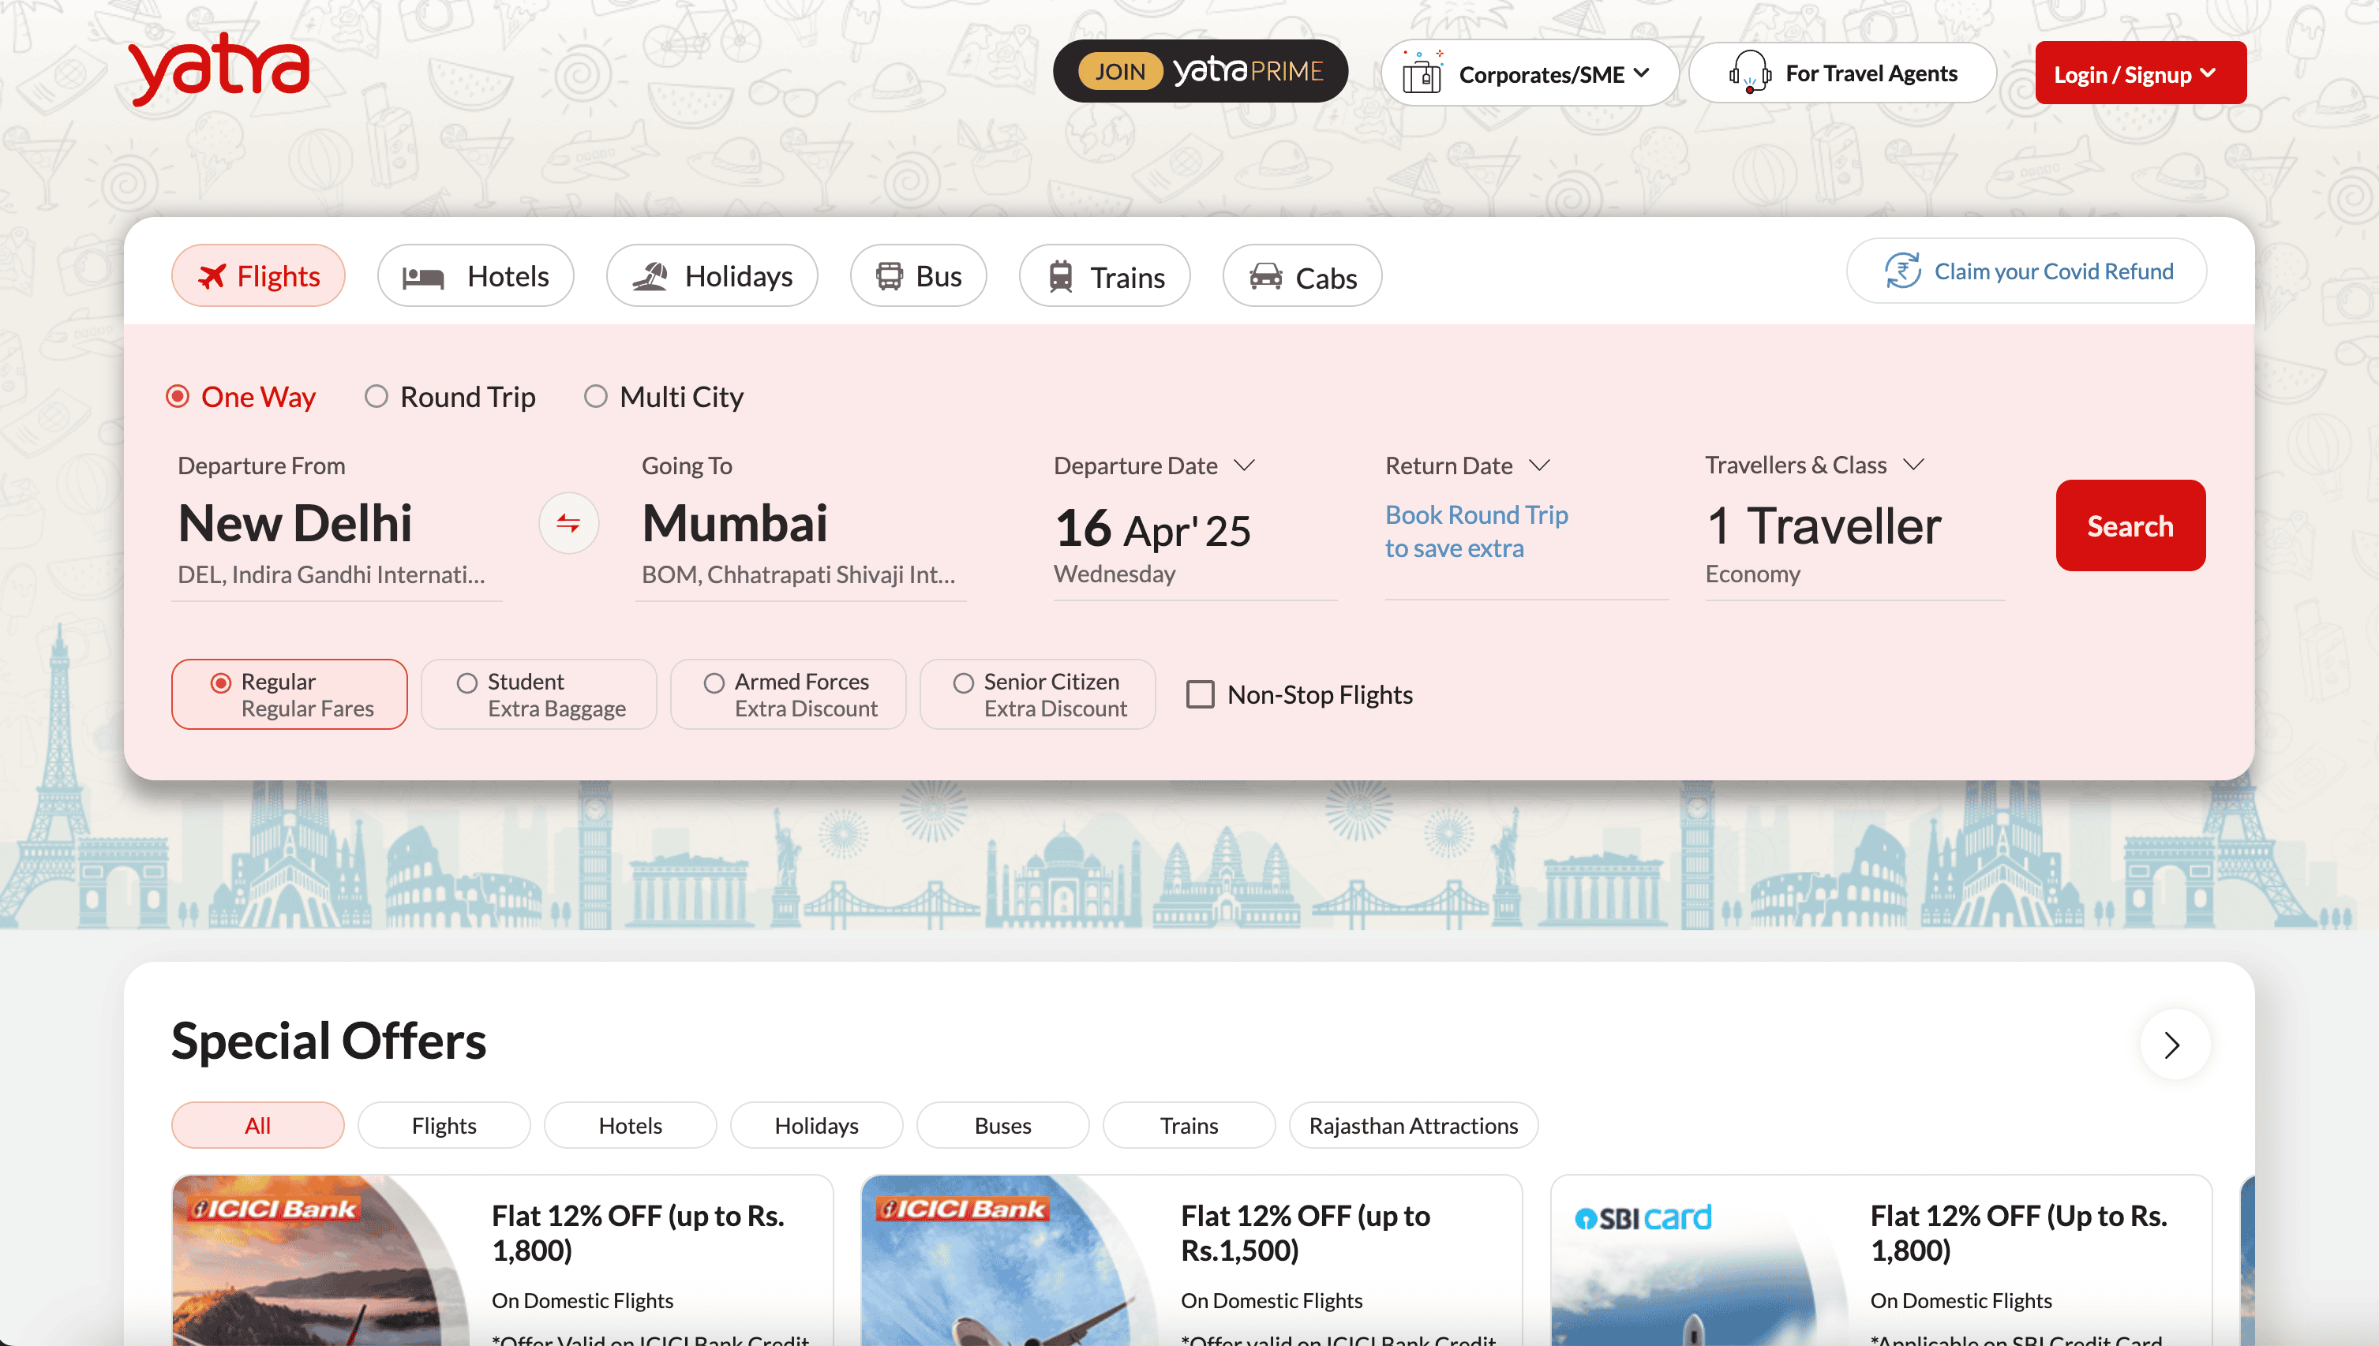Select the Round Trip radio option

377,397
